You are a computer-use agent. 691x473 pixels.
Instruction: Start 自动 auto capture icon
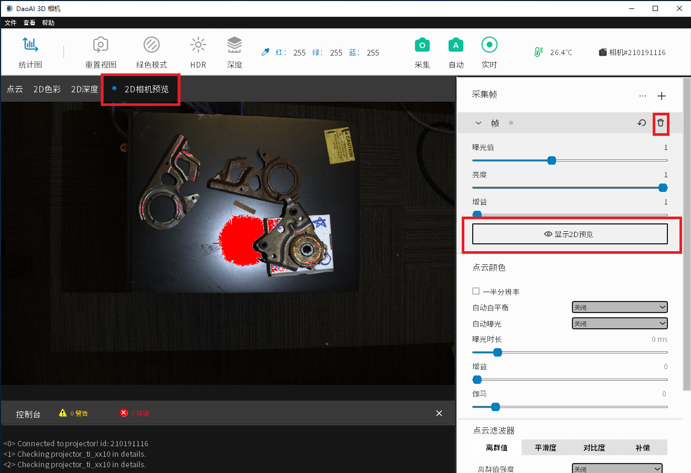(x=456, y=45)
